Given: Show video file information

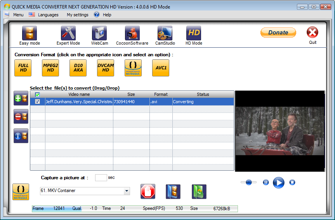Looking at the screenshot, I should click(21, 136).
